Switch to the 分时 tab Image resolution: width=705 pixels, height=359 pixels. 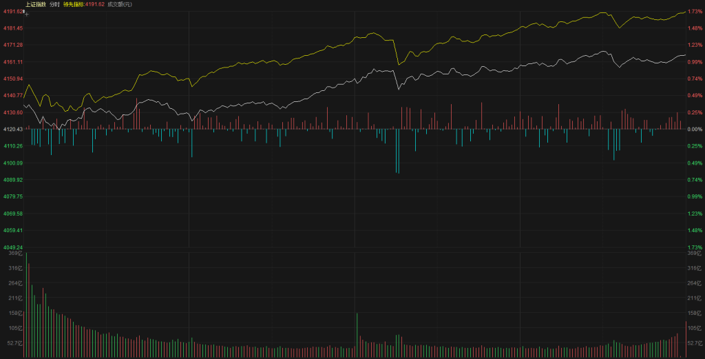[54, 4]
